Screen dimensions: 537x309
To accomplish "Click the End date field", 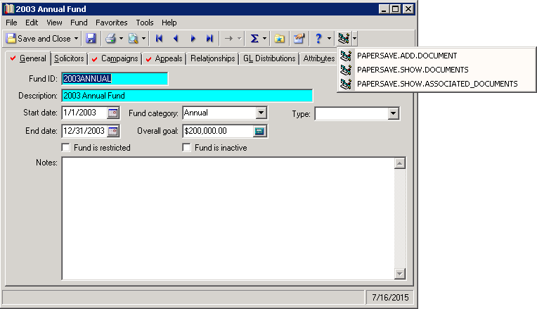I will click(84, 131).
